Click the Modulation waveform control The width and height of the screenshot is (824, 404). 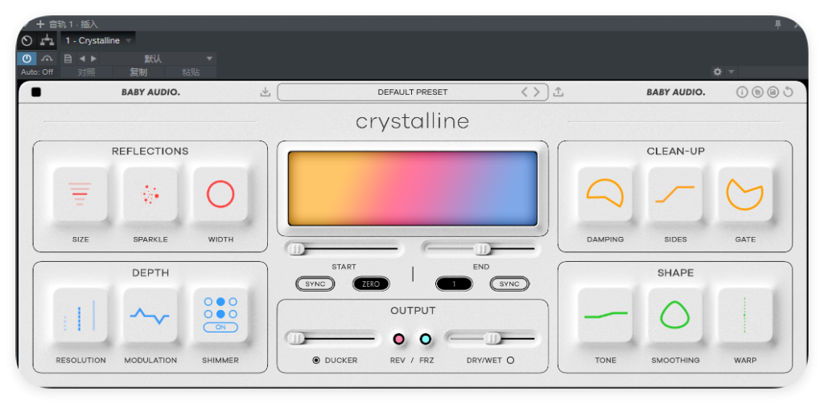coord(150,316)
